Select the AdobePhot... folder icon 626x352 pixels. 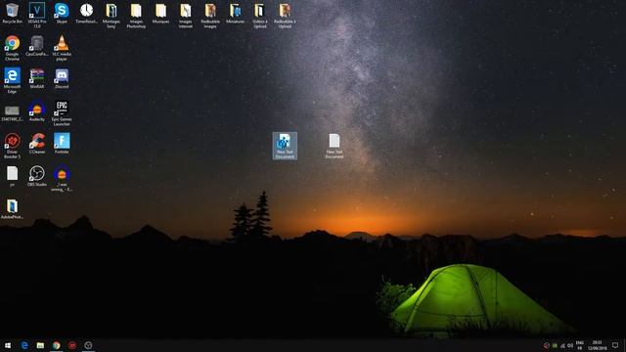[12, 208]
